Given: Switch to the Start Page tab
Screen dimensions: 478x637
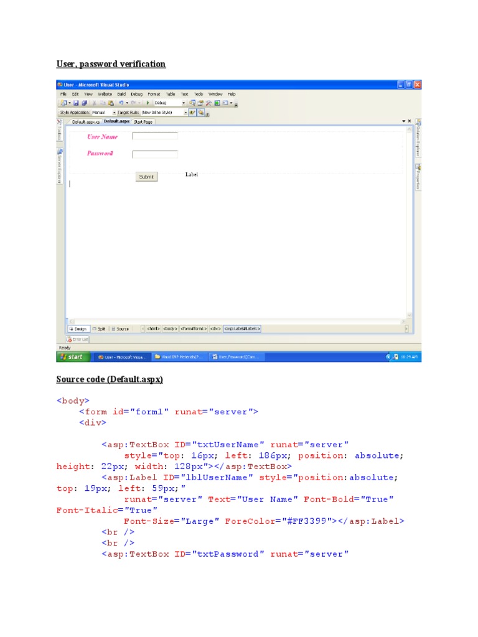Looking at the screenshot, I should pos(143,122).
